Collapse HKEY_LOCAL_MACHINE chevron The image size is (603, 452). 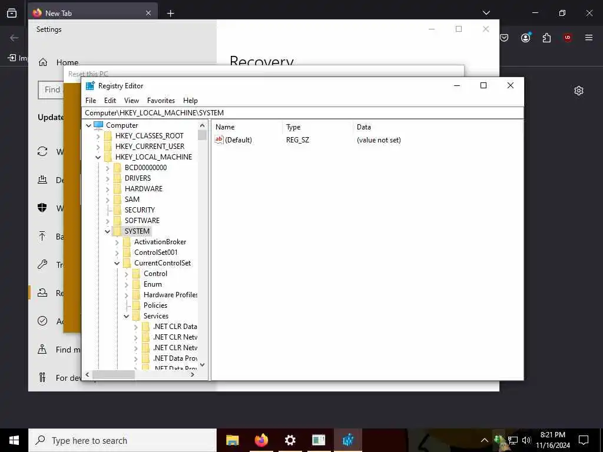98,157
